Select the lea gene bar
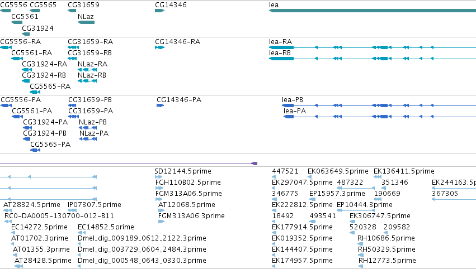The height and width of the screenshot is (269, 476). tap(373, 11)
